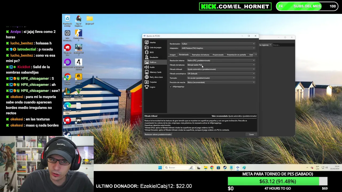Select the Grand Theft Auto V shortcut
Screen dimensions: 342x192
click(78, 94)
